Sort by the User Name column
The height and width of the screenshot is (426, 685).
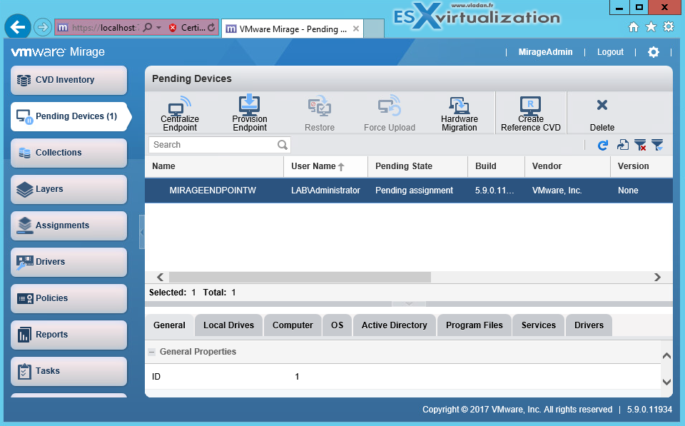325,166
